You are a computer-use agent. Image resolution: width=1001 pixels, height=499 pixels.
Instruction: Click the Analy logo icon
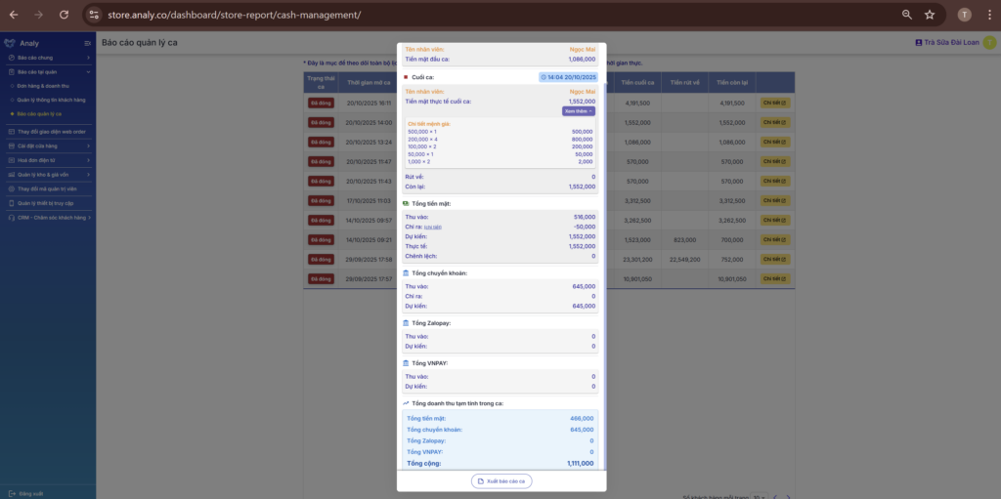click(10, 43)
